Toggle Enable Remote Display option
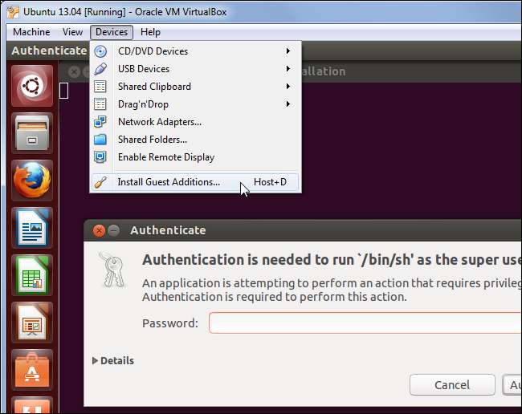522x414 pixels. click(165, 157)
